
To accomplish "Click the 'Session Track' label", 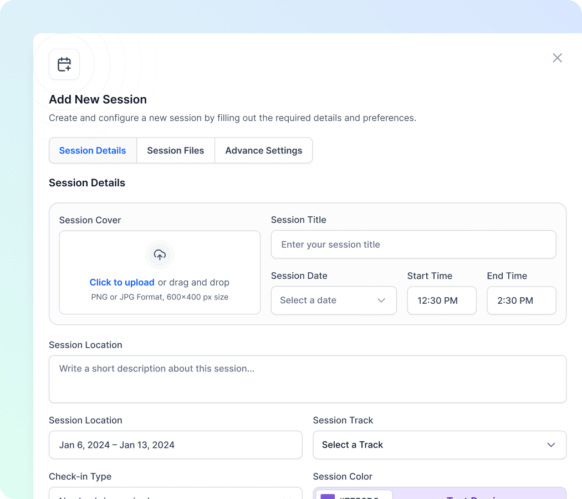I will [x=343, y=420].
